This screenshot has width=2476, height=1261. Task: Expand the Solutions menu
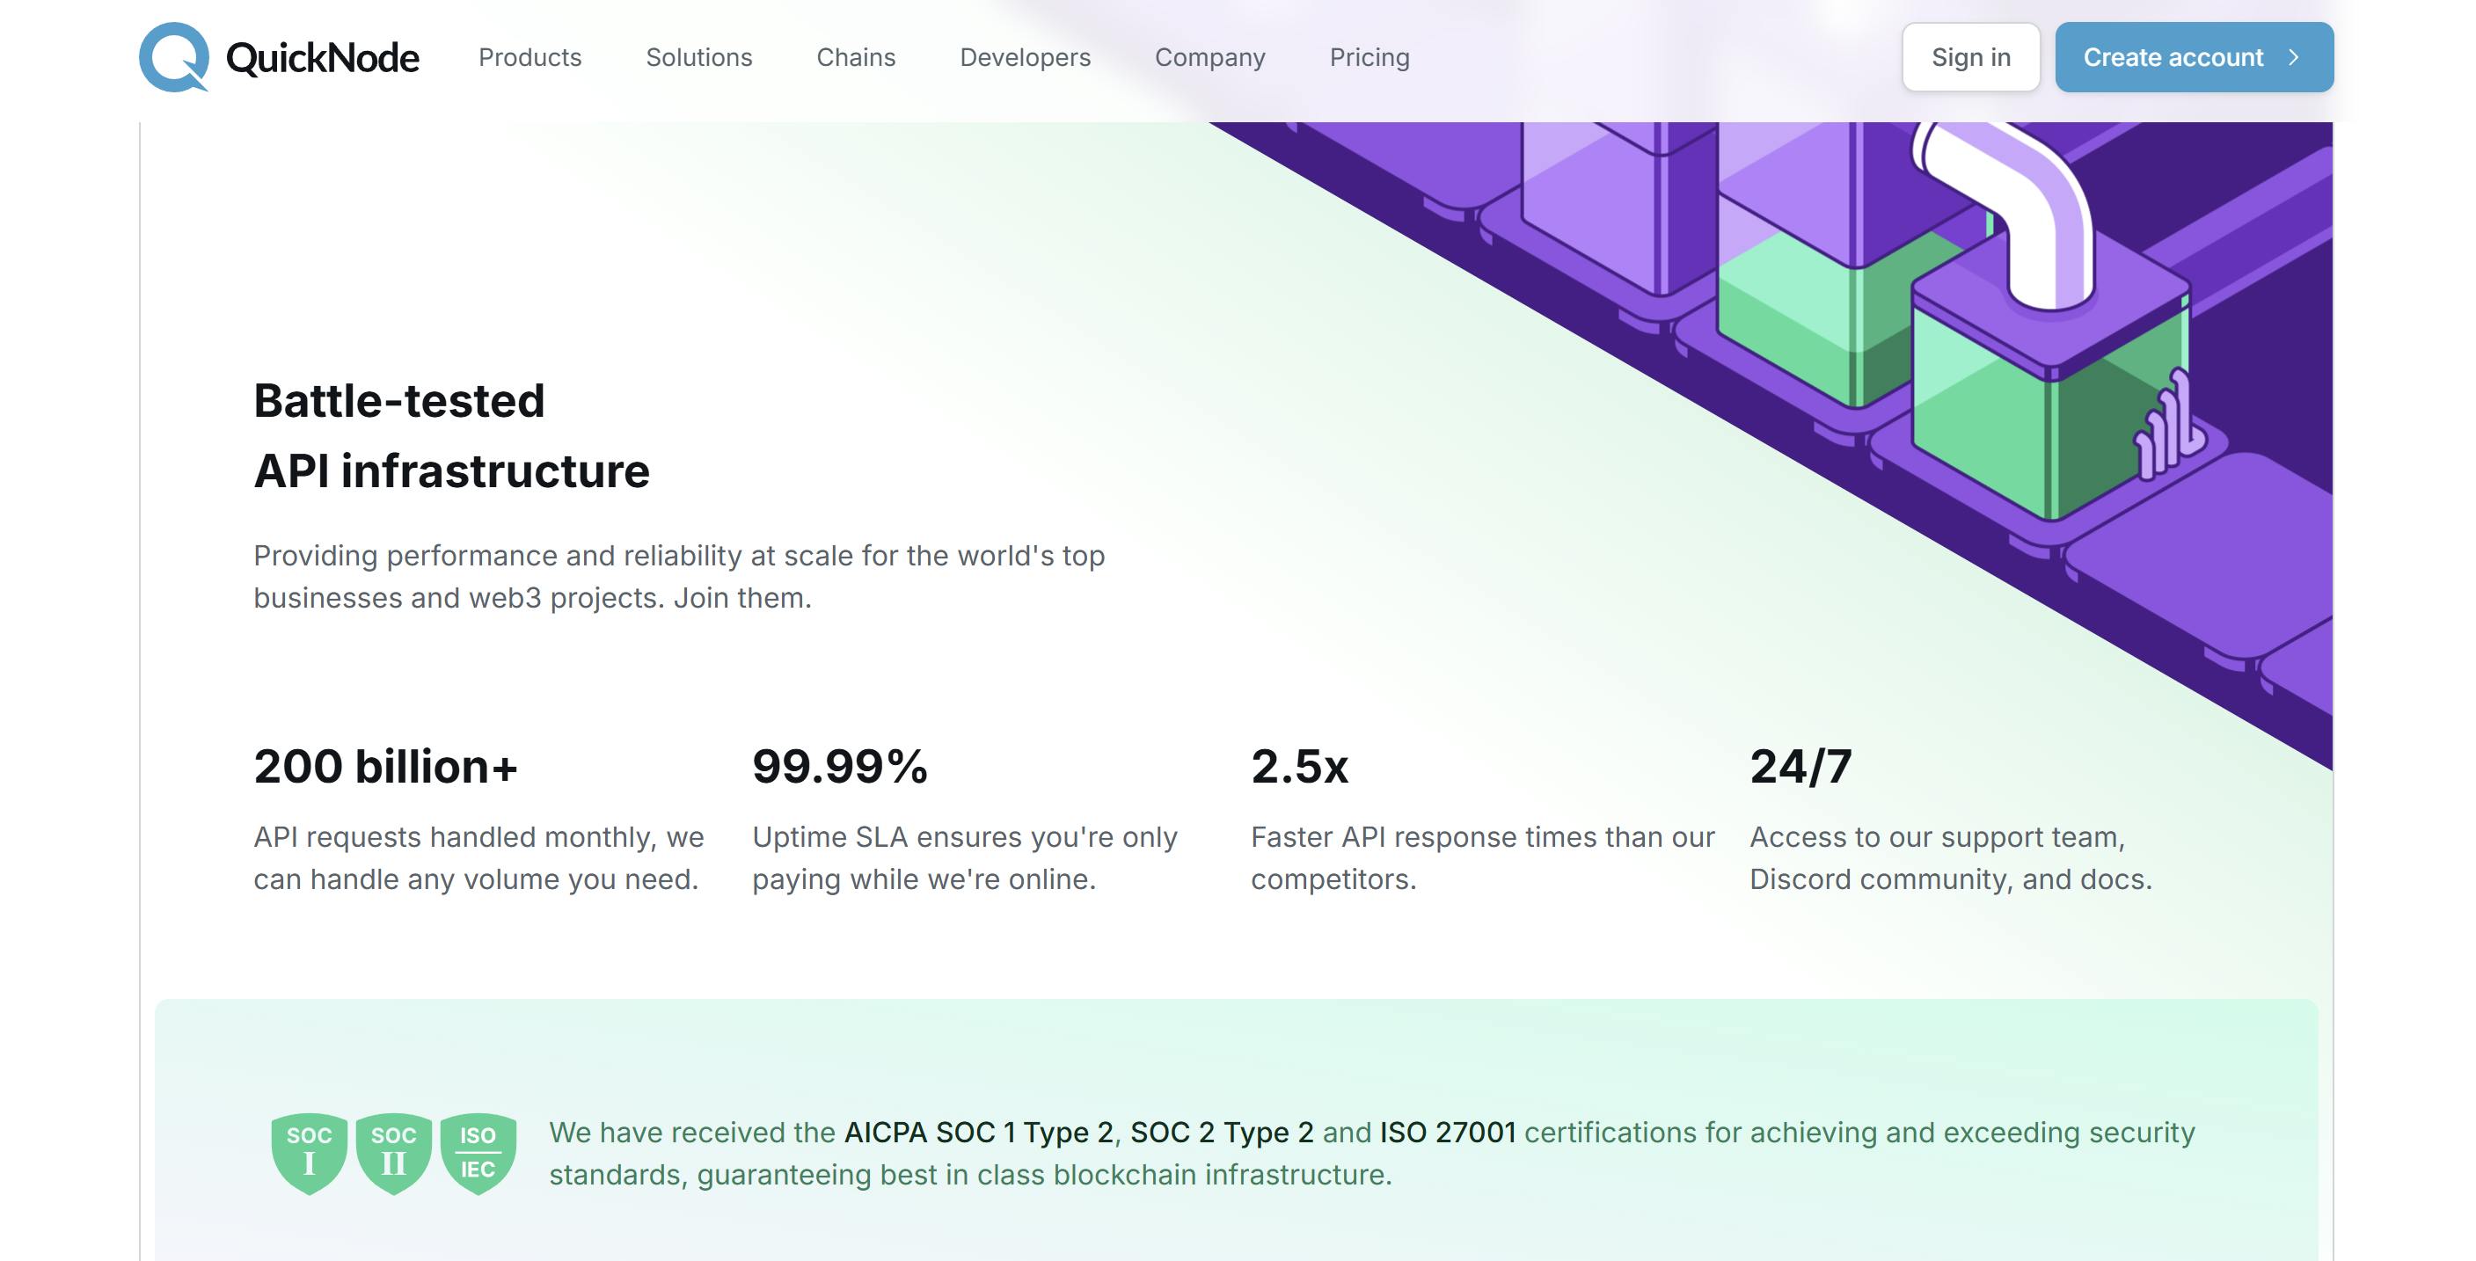click(x=698, y=58)
